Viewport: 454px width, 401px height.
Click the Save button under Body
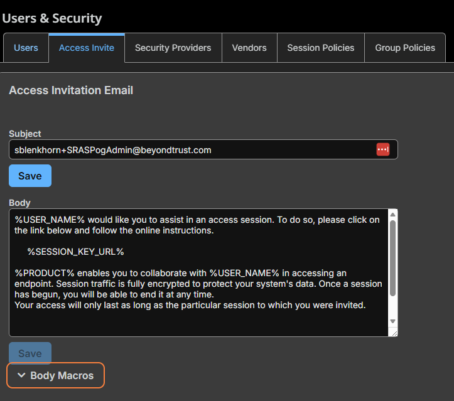click(x=30, y=353)
